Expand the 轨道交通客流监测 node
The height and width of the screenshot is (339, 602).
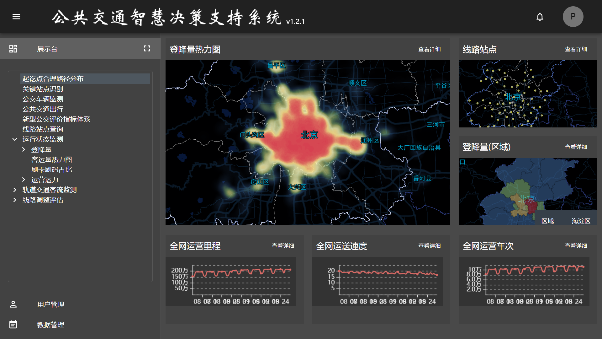click(15, 190)
